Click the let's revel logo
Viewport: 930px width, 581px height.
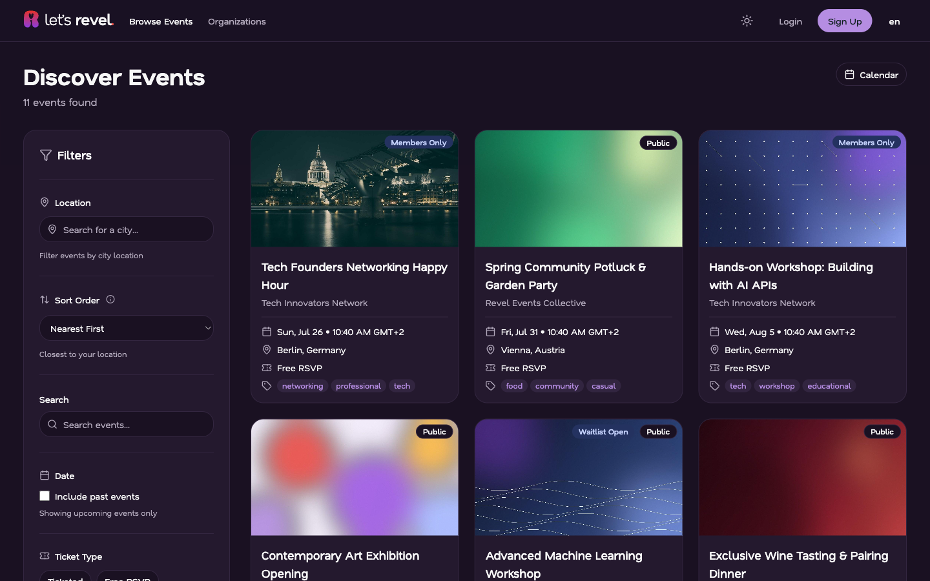(68, 20)
